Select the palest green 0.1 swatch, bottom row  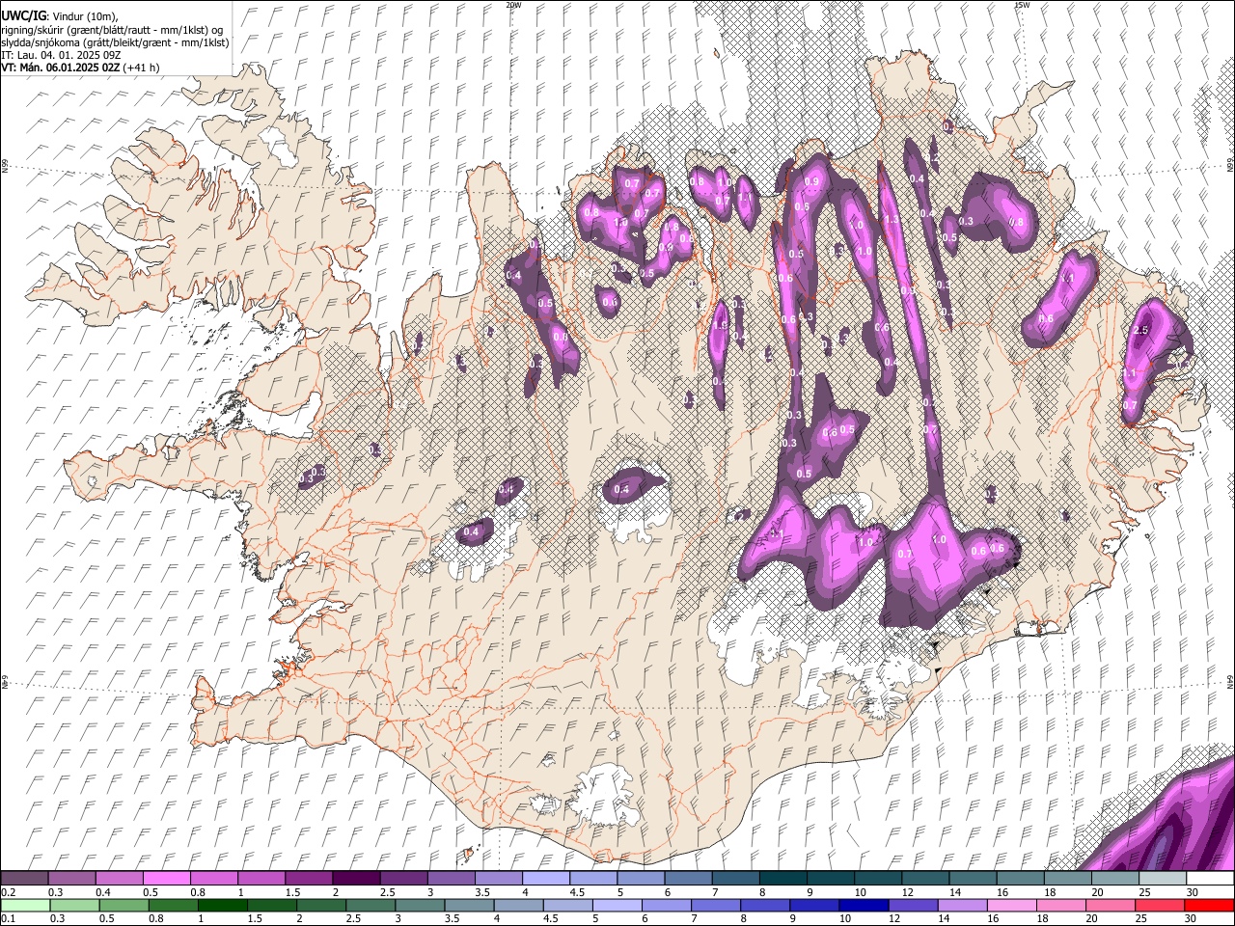click(x=24, y=905)
